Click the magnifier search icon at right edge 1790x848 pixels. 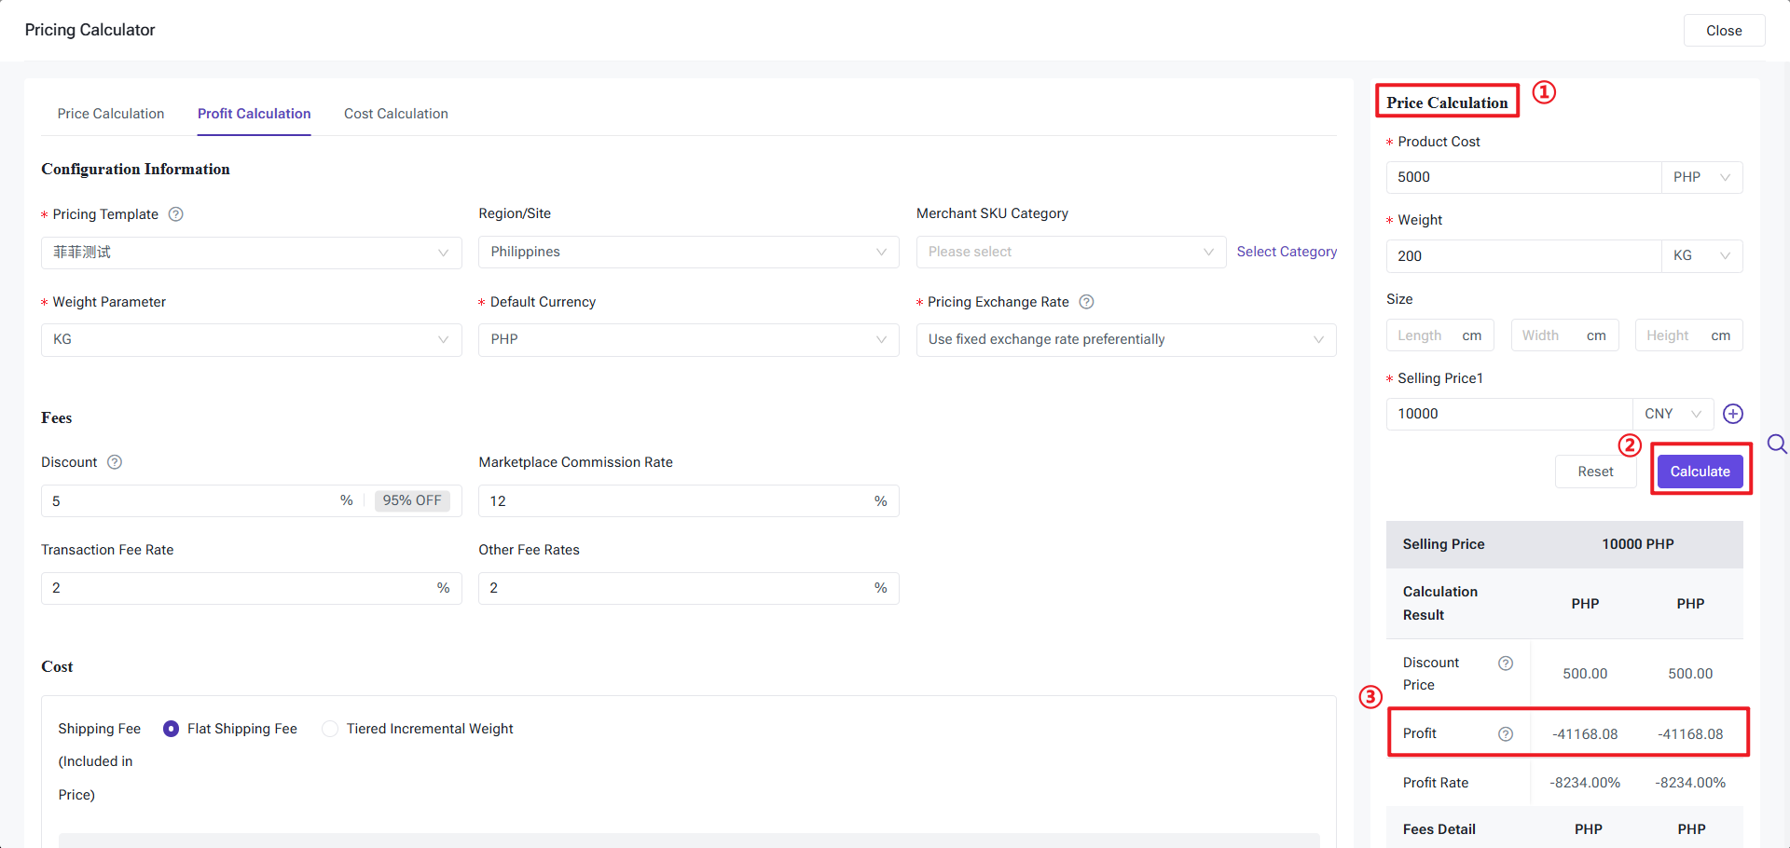[x=1777, y=445]
